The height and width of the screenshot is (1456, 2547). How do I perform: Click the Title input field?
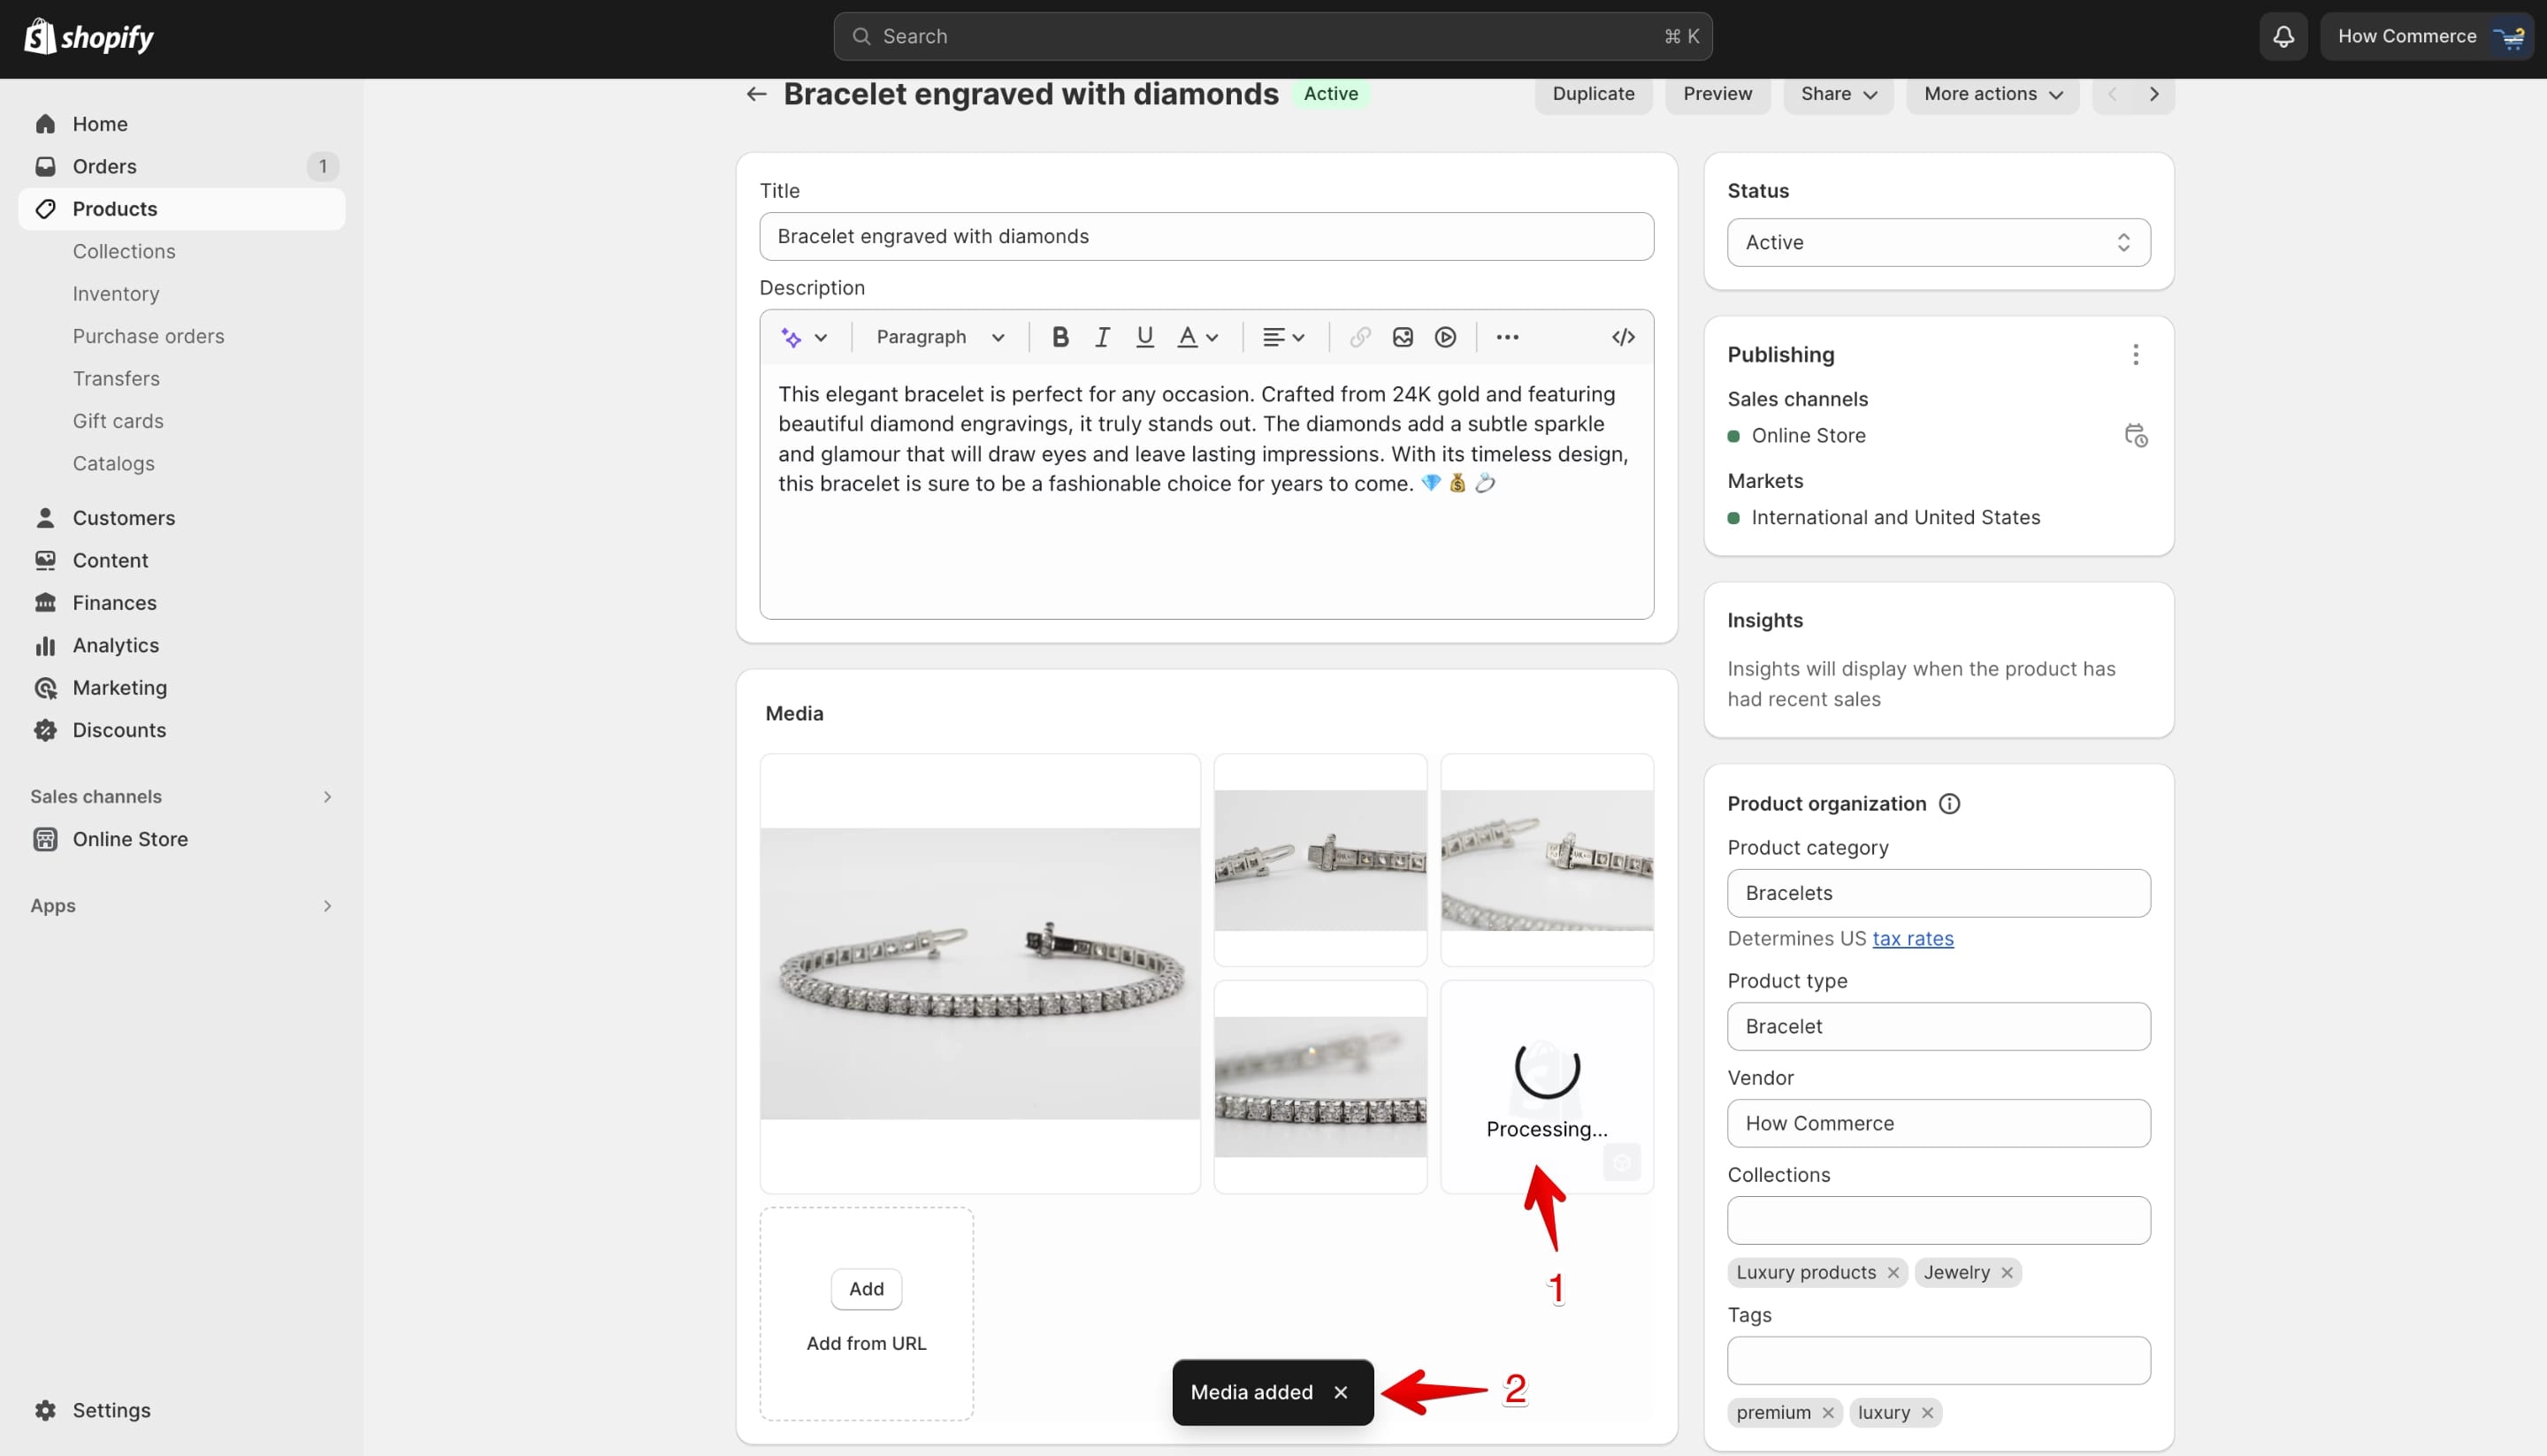[x=1206, y=237]
